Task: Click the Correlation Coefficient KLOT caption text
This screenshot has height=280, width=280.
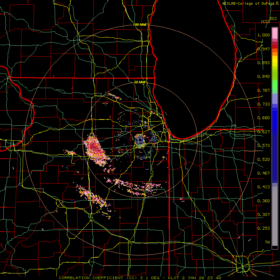Action: [140, 278]
